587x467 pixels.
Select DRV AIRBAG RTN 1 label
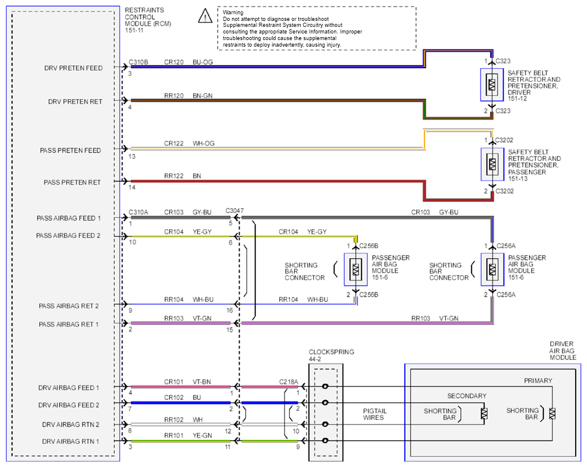[71, 441]
